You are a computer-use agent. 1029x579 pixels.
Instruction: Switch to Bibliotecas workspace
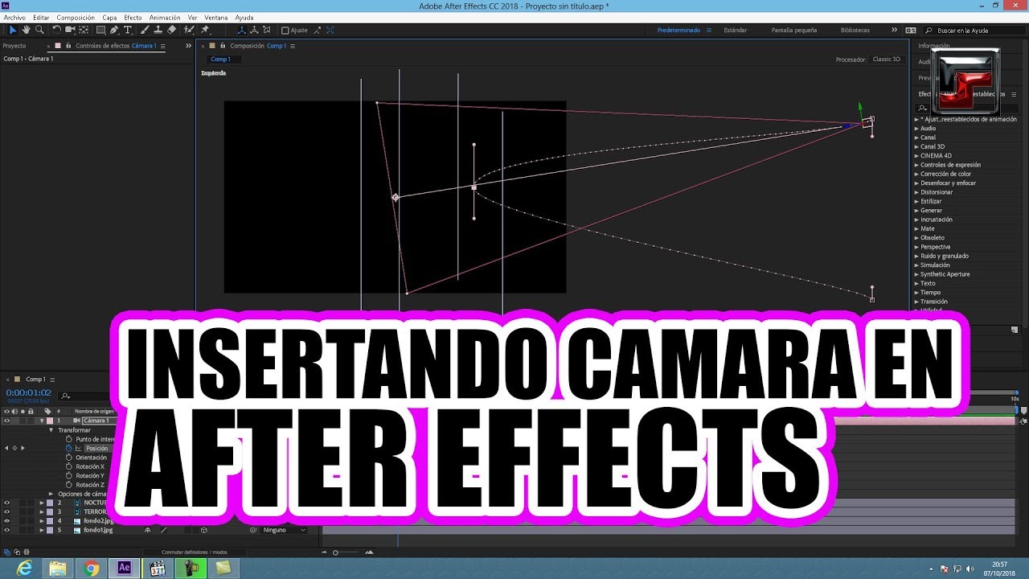point(855,31)
